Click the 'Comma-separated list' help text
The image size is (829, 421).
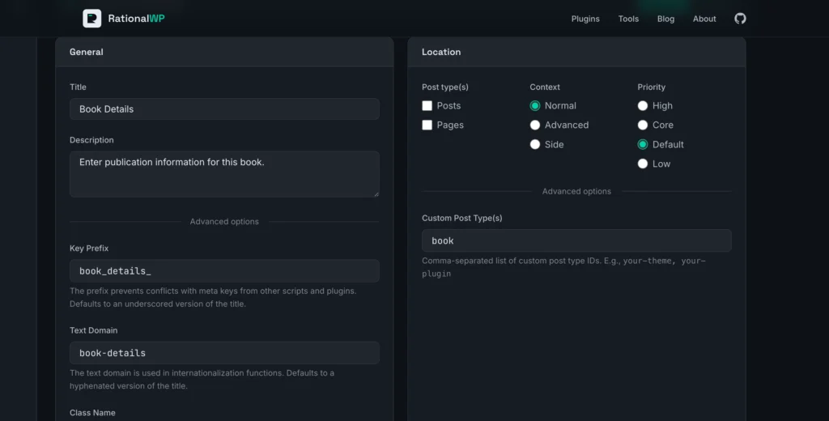tap(563, 267)
